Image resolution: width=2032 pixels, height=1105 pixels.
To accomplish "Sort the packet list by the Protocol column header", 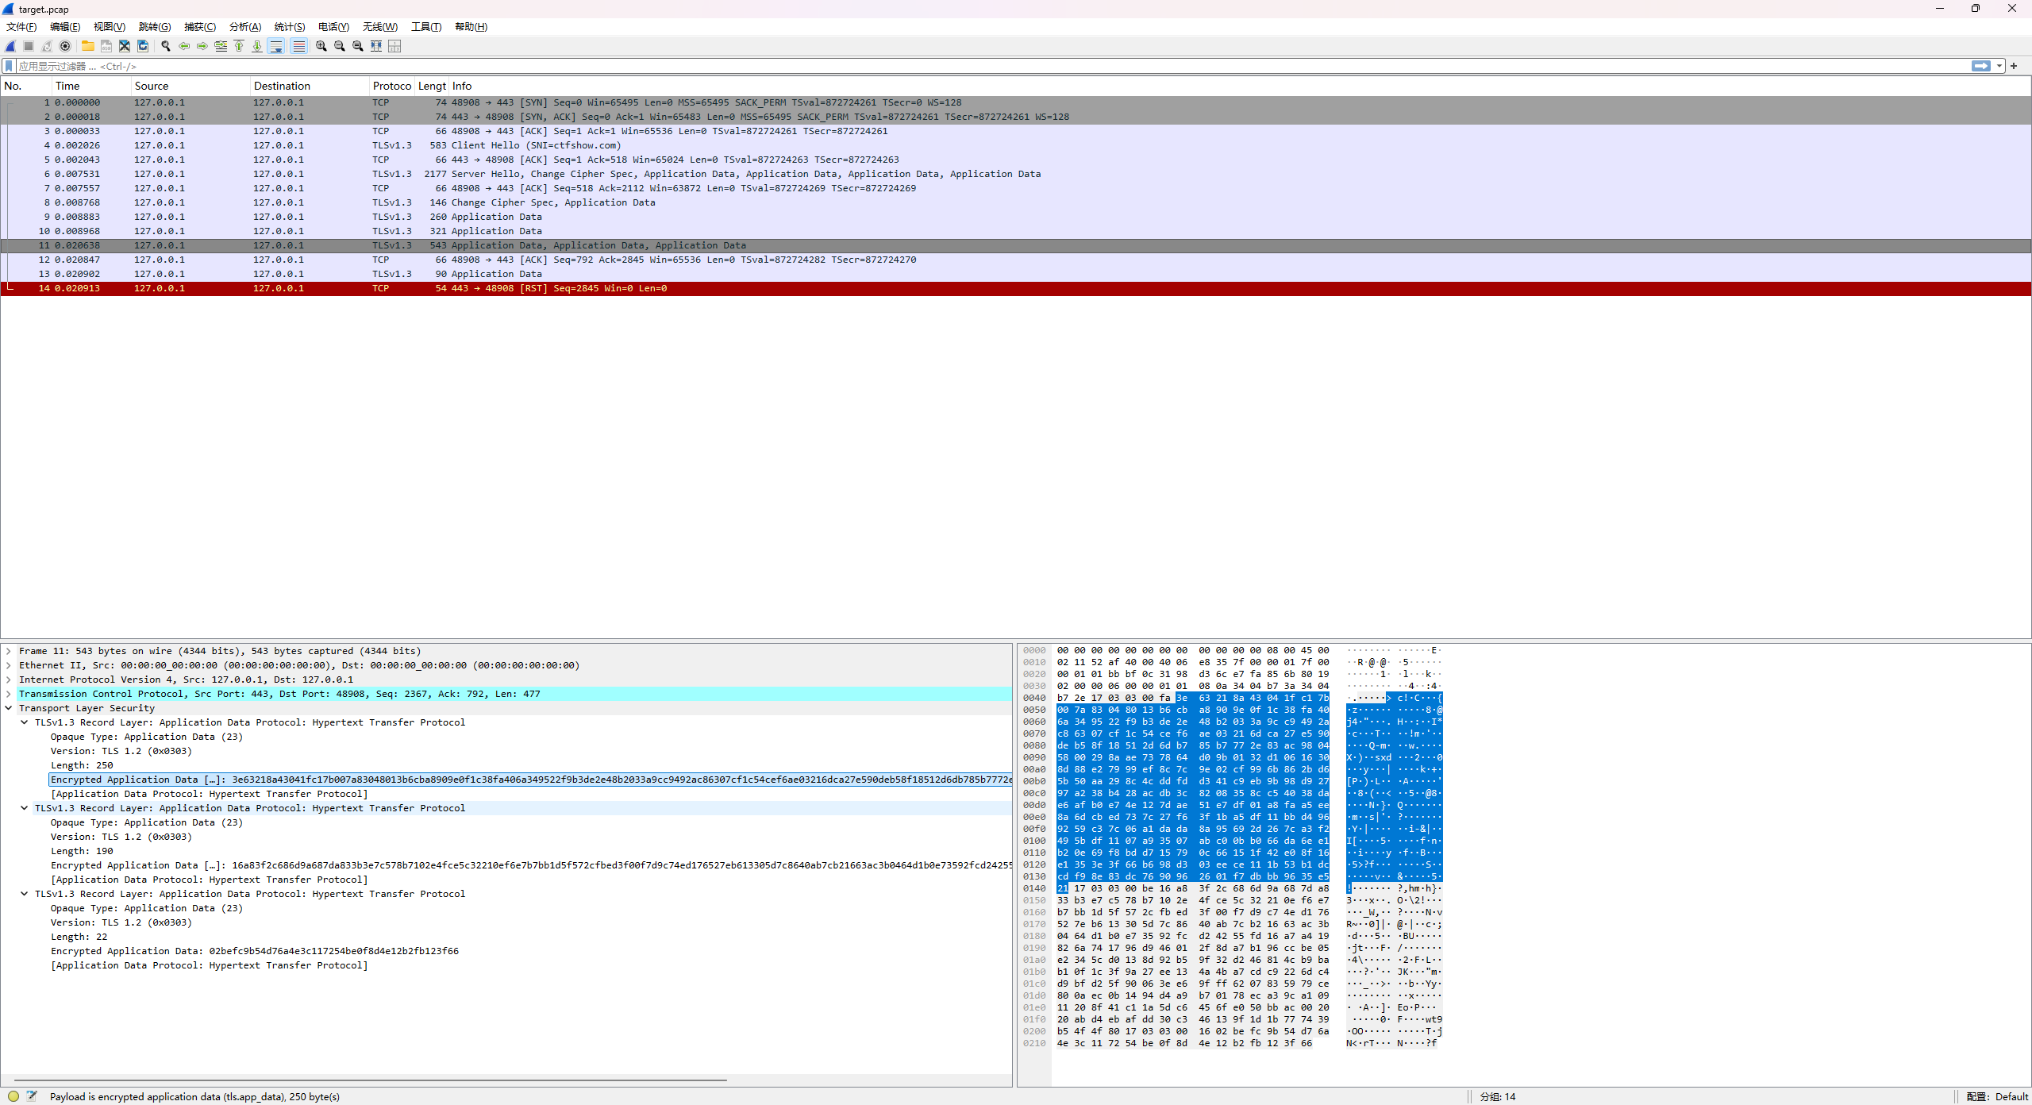I will click(391, 86).
